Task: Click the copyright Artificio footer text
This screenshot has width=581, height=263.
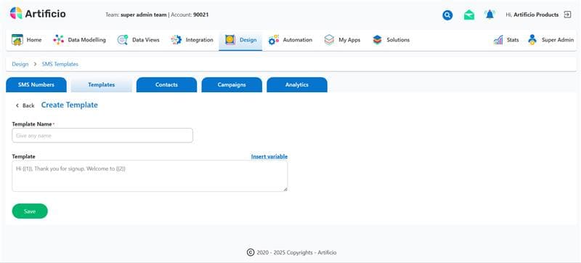Action: pyautogui.click(x=292, y=253)
